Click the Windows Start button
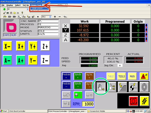The height and width of the screenshot is (113, 151). 4,111
